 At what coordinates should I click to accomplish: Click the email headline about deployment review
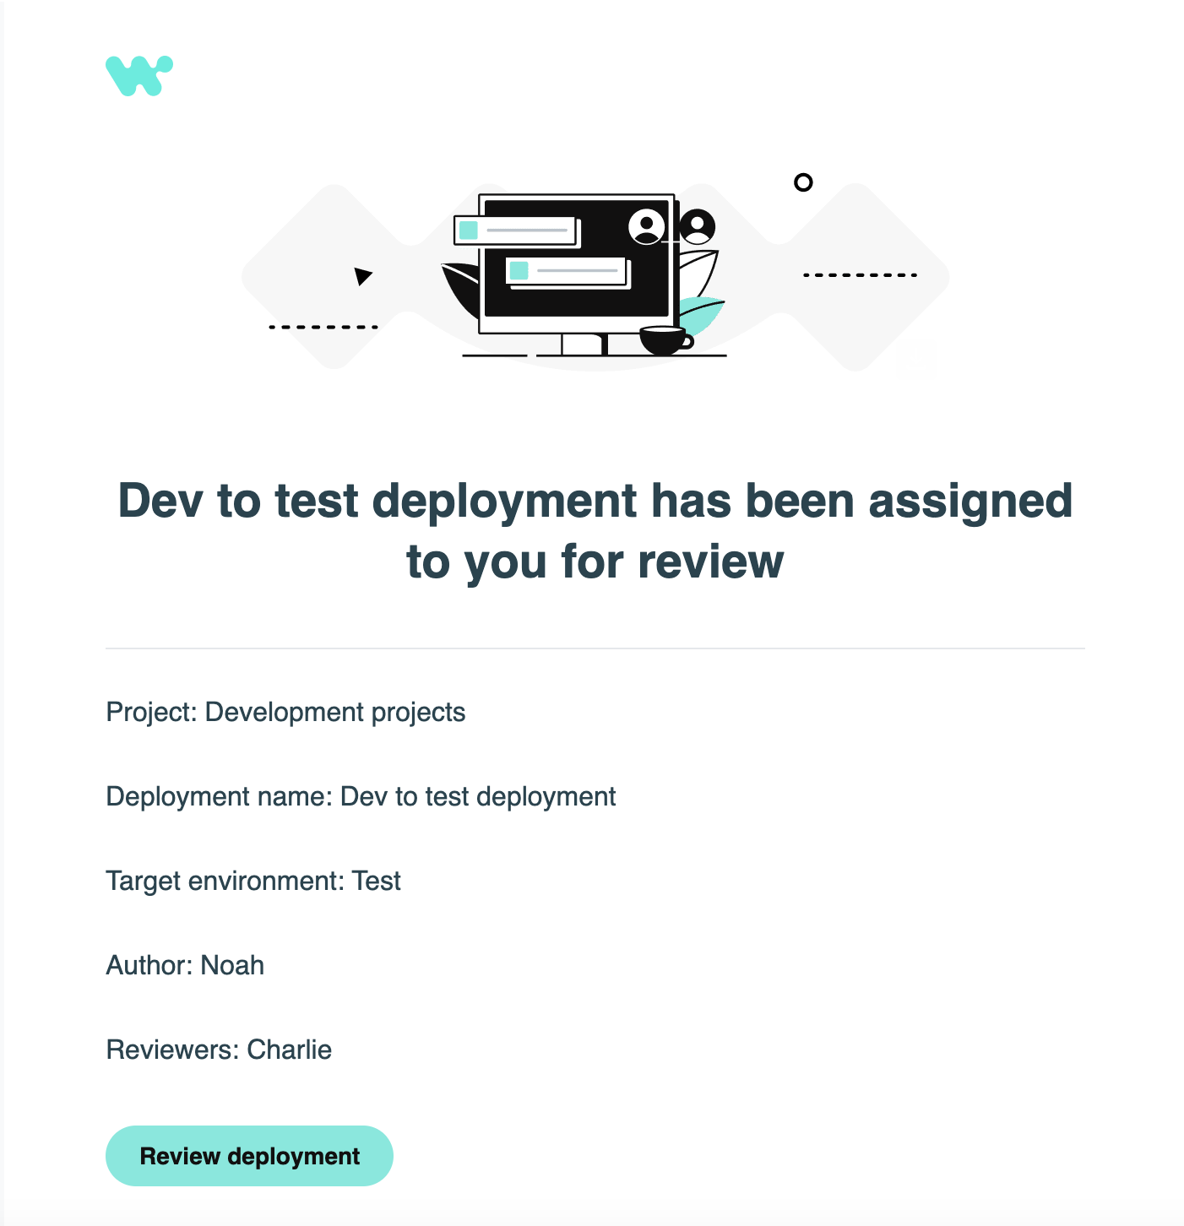(595, 529)
